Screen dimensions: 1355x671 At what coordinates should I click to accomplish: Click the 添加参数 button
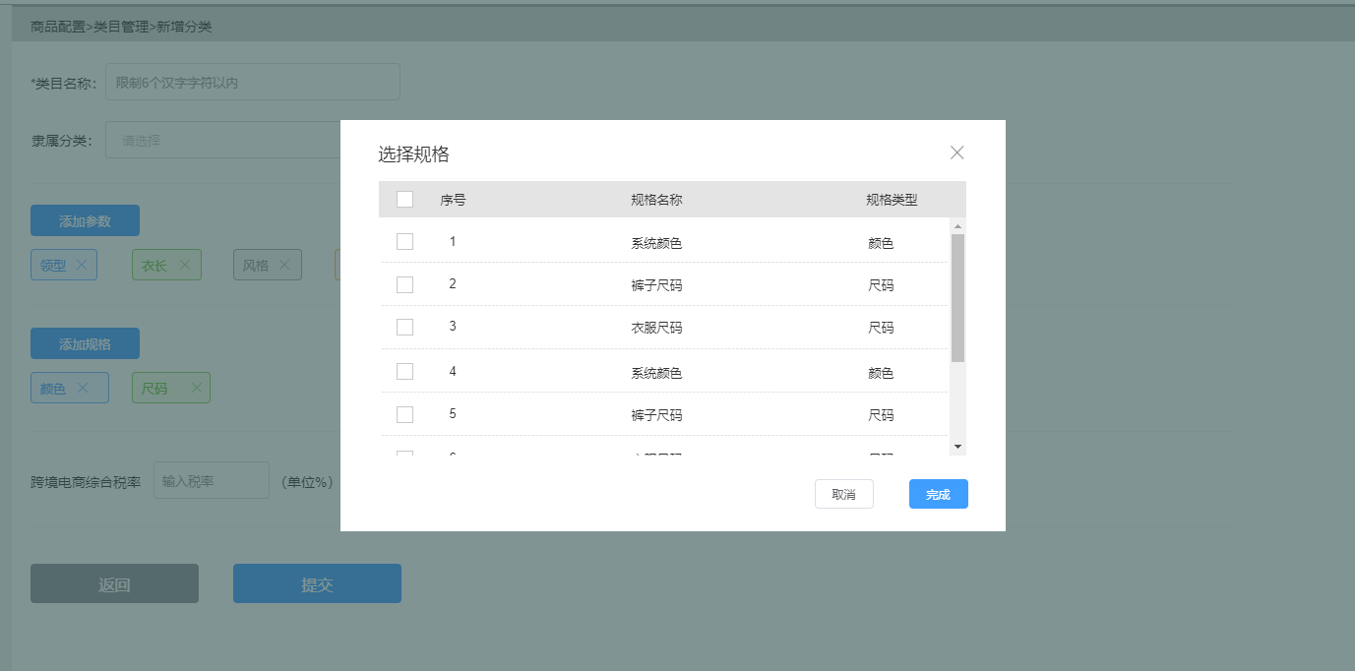[85, 219]
